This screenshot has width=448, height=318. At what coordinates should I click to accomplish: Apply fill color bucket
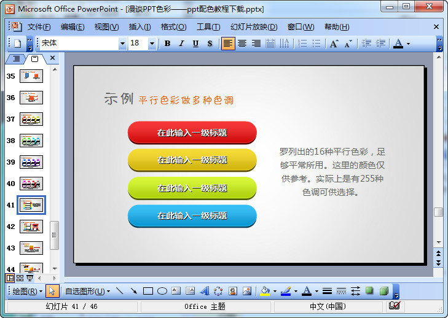265,291
